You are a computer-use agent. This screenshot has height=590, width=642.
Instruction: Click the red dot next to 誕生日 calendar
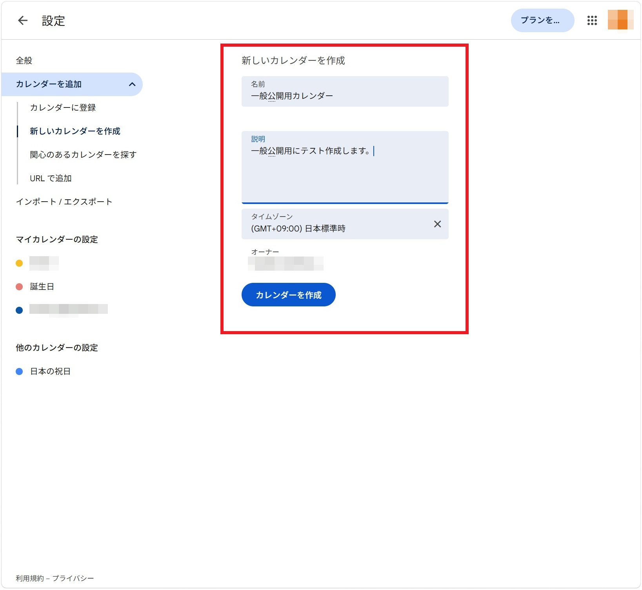18,286
